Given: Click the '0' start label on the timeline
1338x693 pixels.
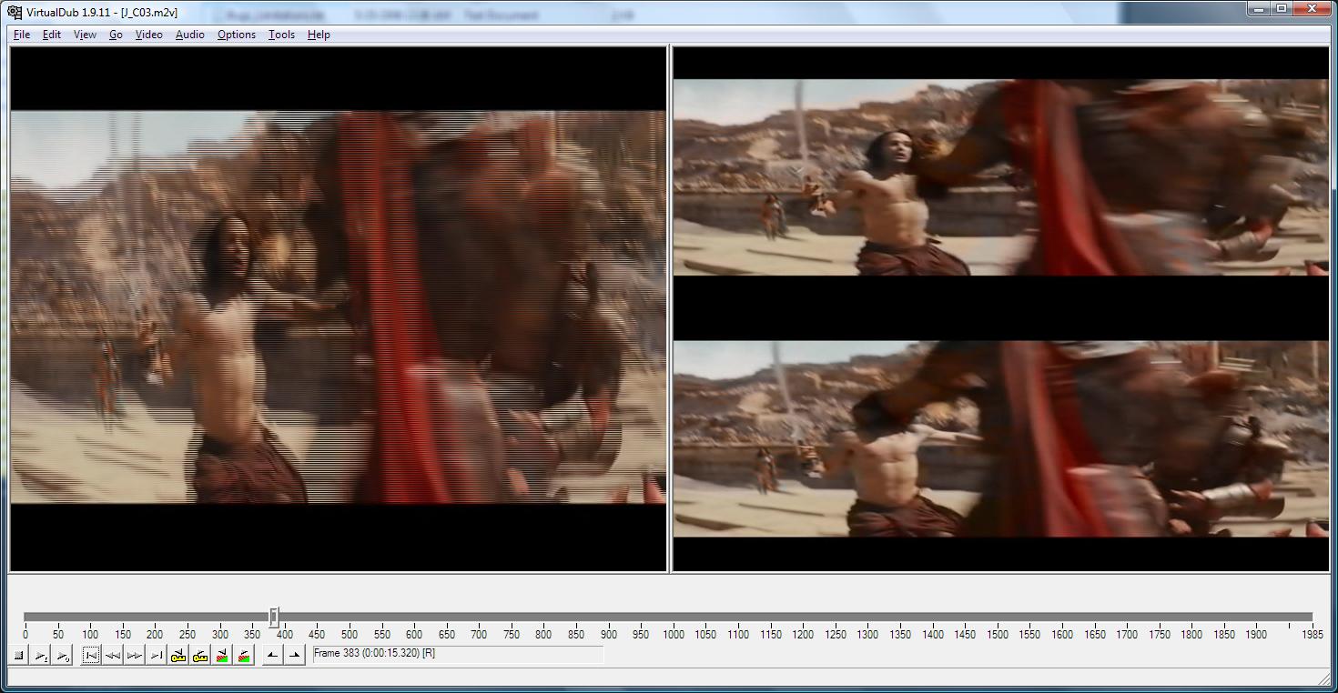Looking at the screenshot, I should 25,635.
